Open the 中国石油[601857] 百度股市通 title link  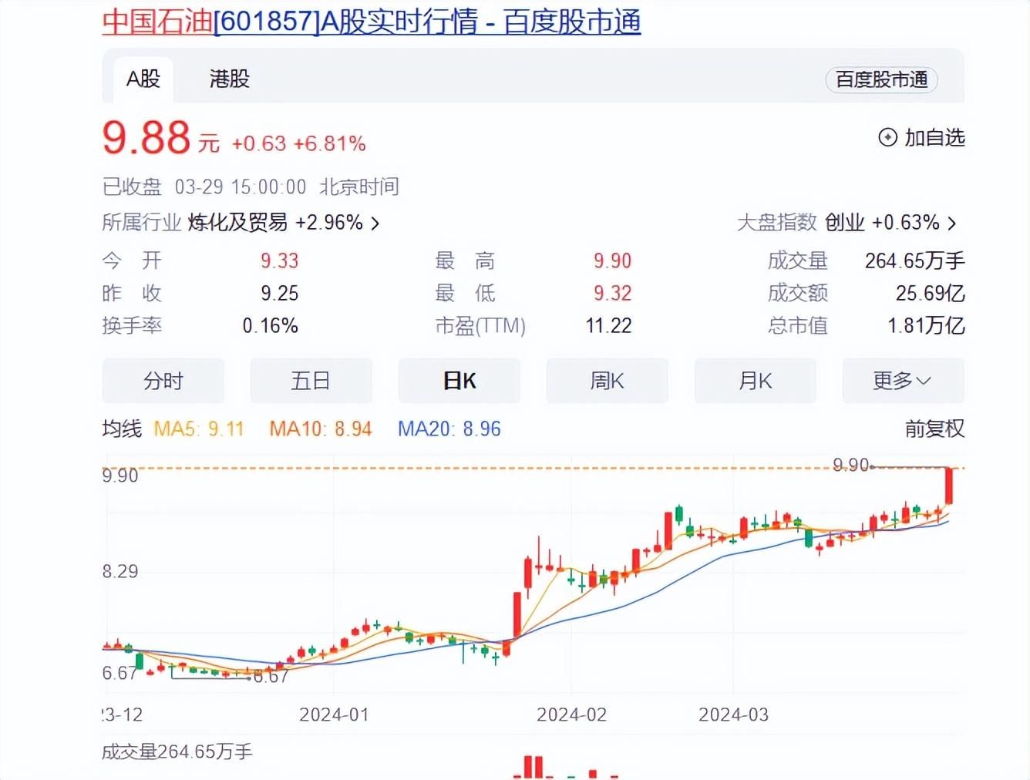(x=372, y=21)
